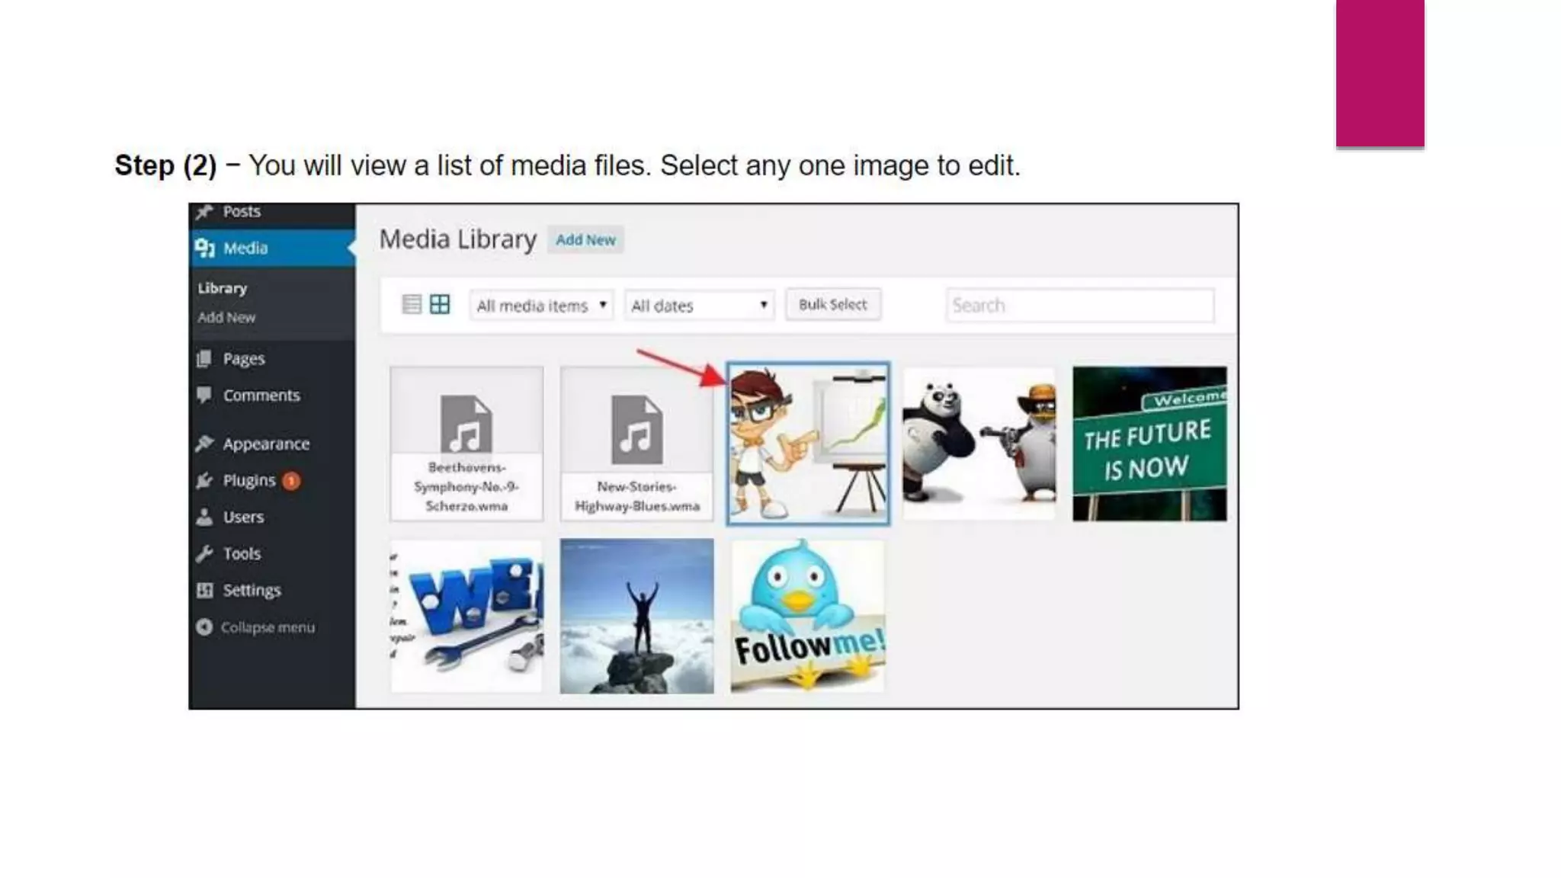Screen dimensions: 1561x878
Task: Open the Users menu item
Action: (243, 518)
